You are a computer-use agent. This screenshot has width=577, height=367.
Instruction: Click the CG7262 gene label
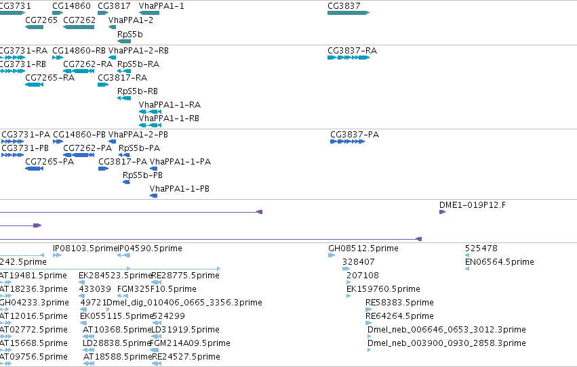(x=79, y=20)
